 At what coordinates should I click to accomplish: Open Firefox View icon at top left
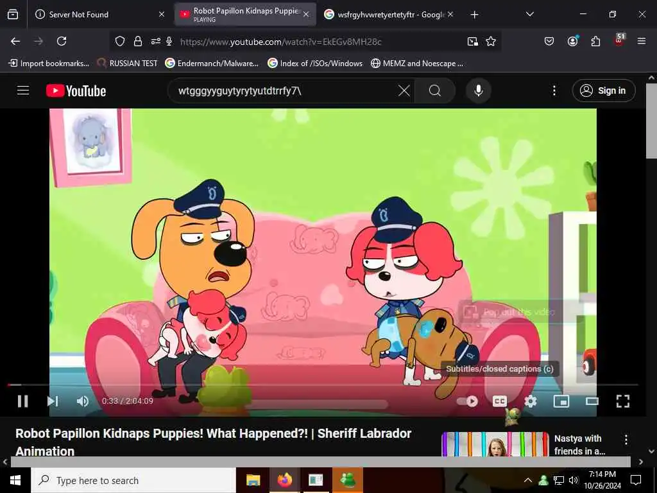13,15
